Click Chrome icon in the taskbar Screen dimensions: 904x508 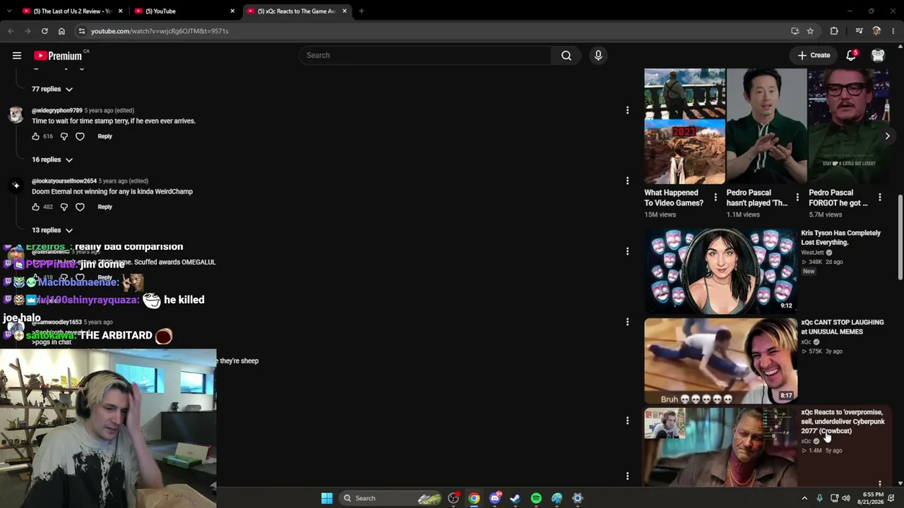pos(474,498)
